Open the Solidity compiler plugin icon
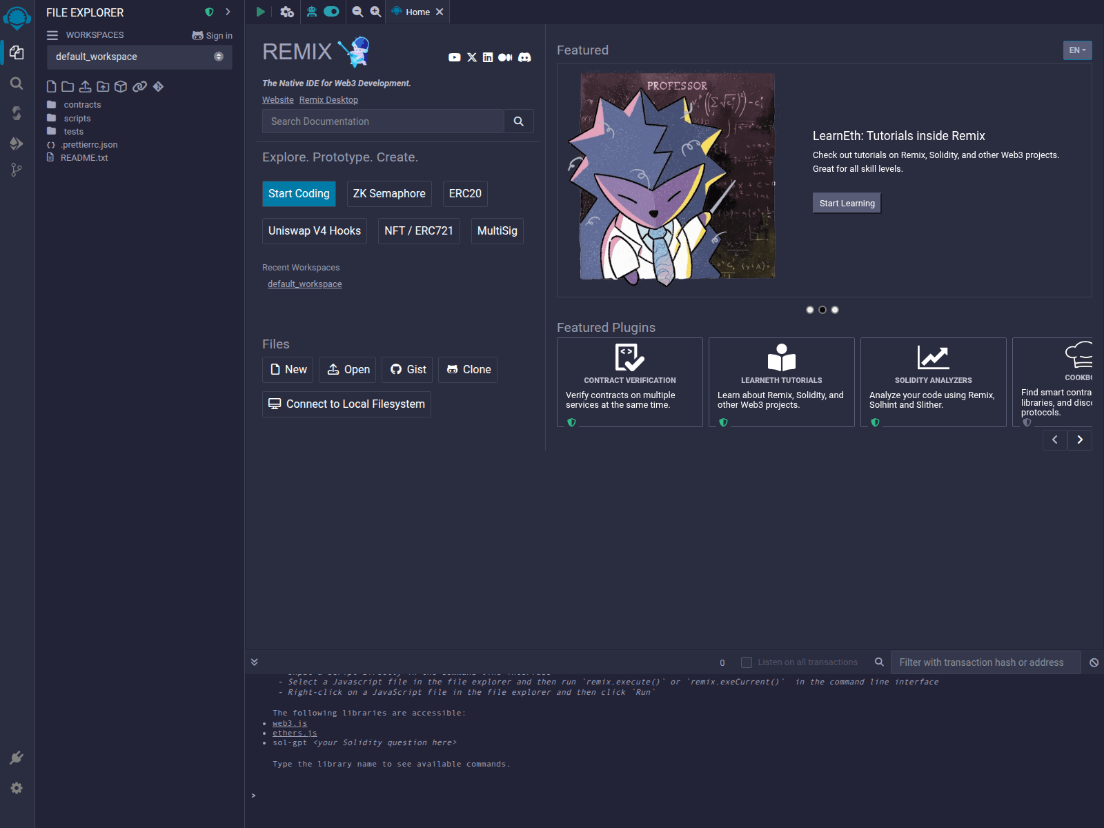 pos(17,113)
